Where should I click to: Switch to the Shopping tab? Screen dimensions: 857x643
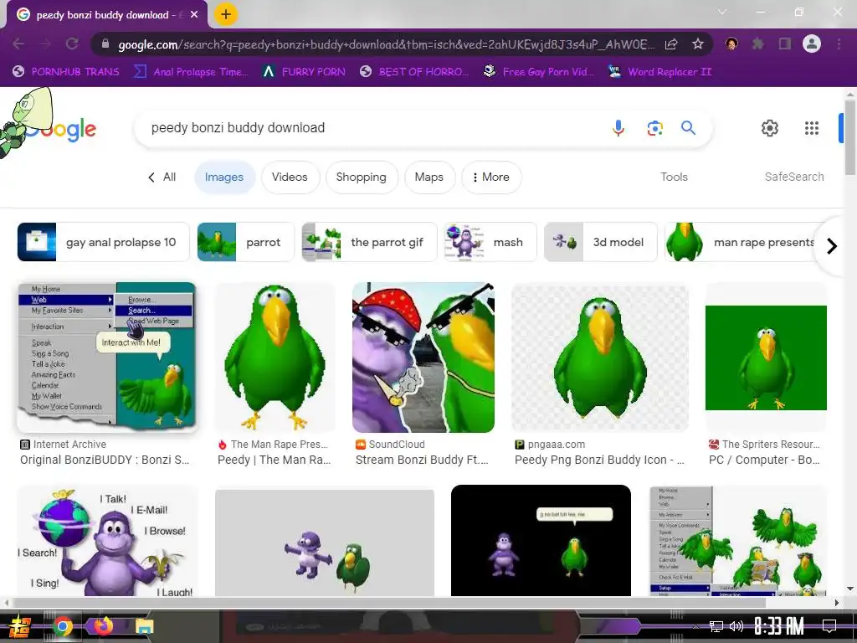click(362, 177)
